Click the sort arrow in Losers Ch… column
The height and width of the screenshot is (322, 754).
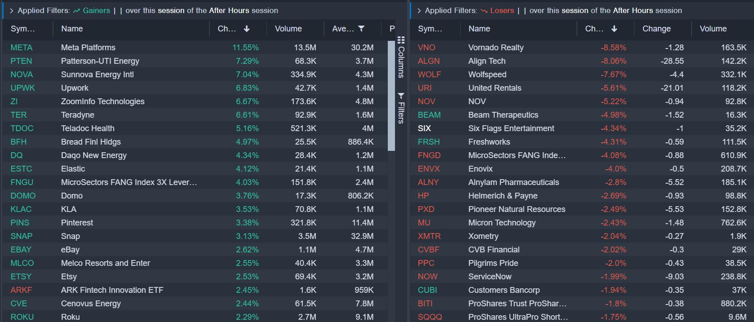point(614,29)
